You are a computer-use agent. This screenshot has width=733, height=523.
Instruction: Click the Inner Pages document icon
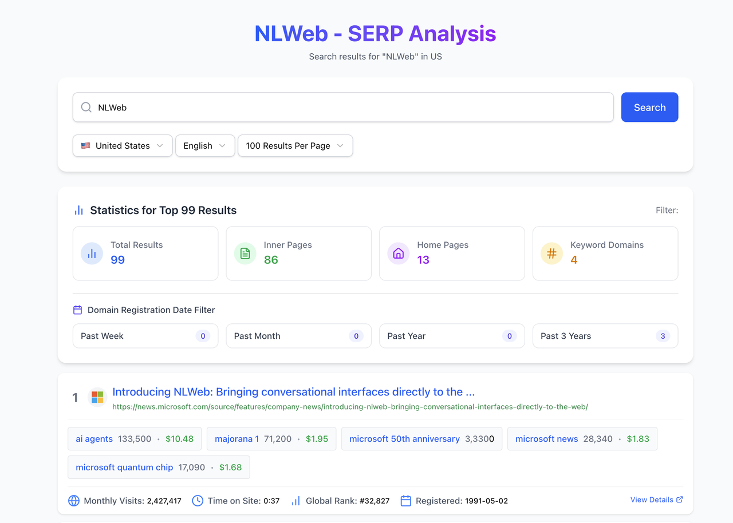(245, 253)
